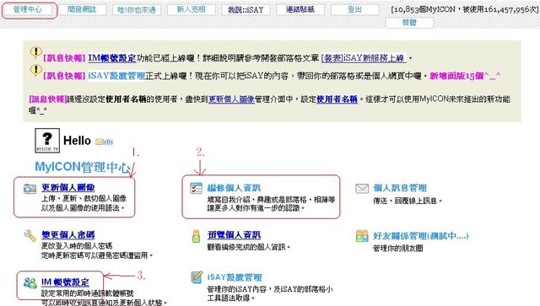Open IM帳號設定 link in news banner
The image size is (540, 306).
click(x=112, y=58)
